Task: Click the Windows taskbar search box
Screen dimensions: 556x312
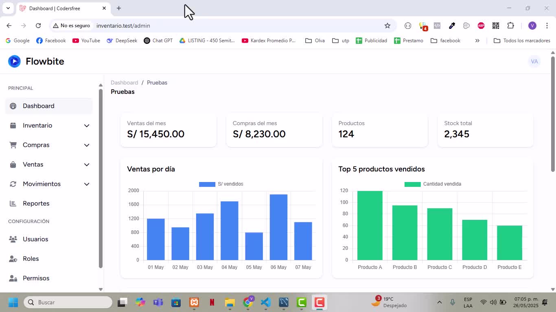Action: point(68,302)
